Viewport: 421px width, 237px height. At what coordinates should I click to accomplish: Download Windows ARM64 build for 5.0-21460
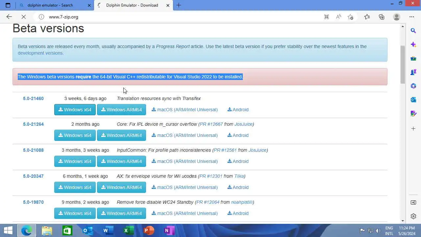121,110
